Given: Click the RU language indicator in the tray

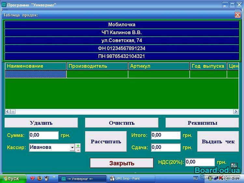Looking at the screenshot, I should click(196, 178).
